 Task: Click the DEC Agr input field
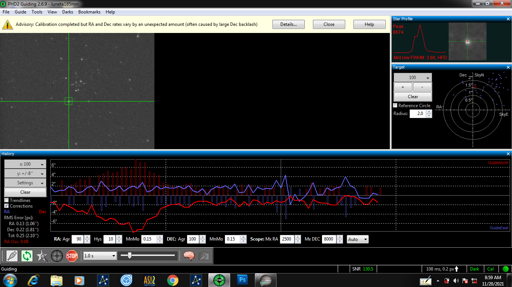193,239
